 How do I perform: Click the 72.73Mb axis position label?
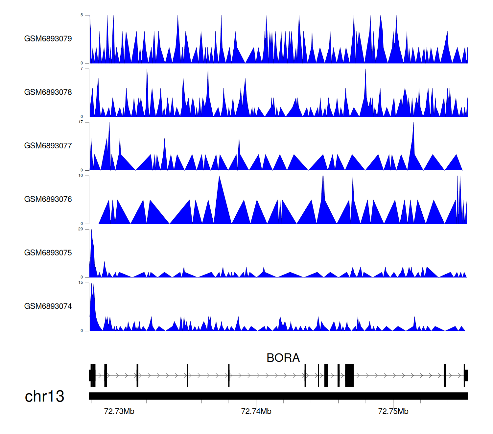(119, 411)
